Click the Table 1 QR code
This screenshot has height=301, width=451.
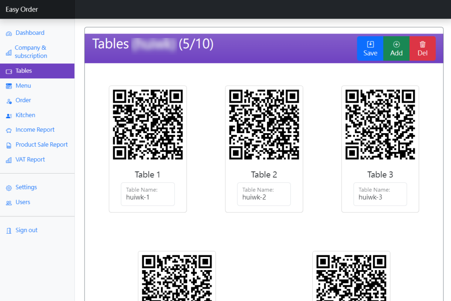(148, 125)
